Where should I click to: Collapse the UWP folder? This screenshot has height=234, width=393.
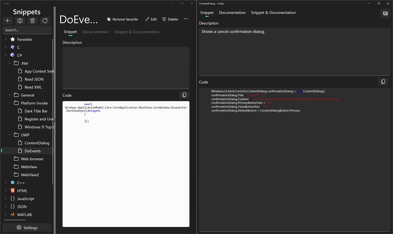pos(10,135)
